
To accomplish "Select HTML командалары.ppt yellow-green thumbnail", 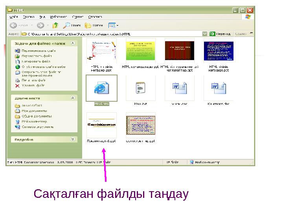I will pos(140,51).
